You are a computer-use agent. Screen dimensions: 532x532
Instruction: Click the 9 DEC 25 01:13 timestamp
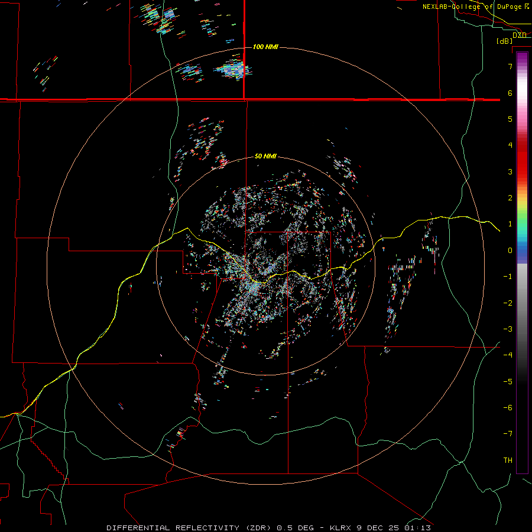point(394,528)
